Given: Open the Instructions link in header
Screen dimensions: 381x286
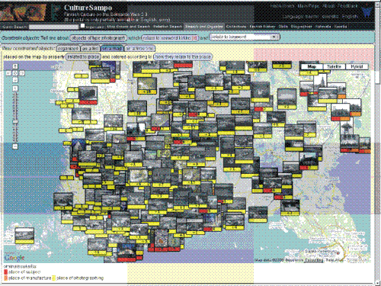Looking at the screenshot, I should coord(282,6).
